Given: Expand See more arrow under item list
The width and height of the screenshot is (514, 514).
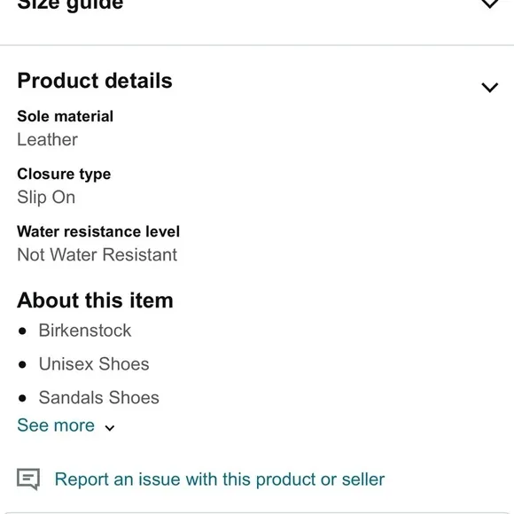Looking at the screenshot, I should point(110,428).
